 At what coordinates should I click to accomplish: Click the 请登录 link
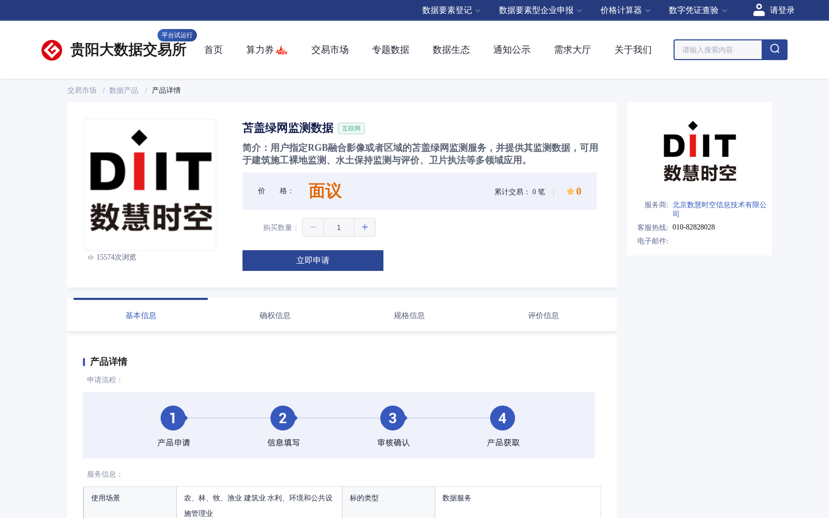tap(782, 10)
